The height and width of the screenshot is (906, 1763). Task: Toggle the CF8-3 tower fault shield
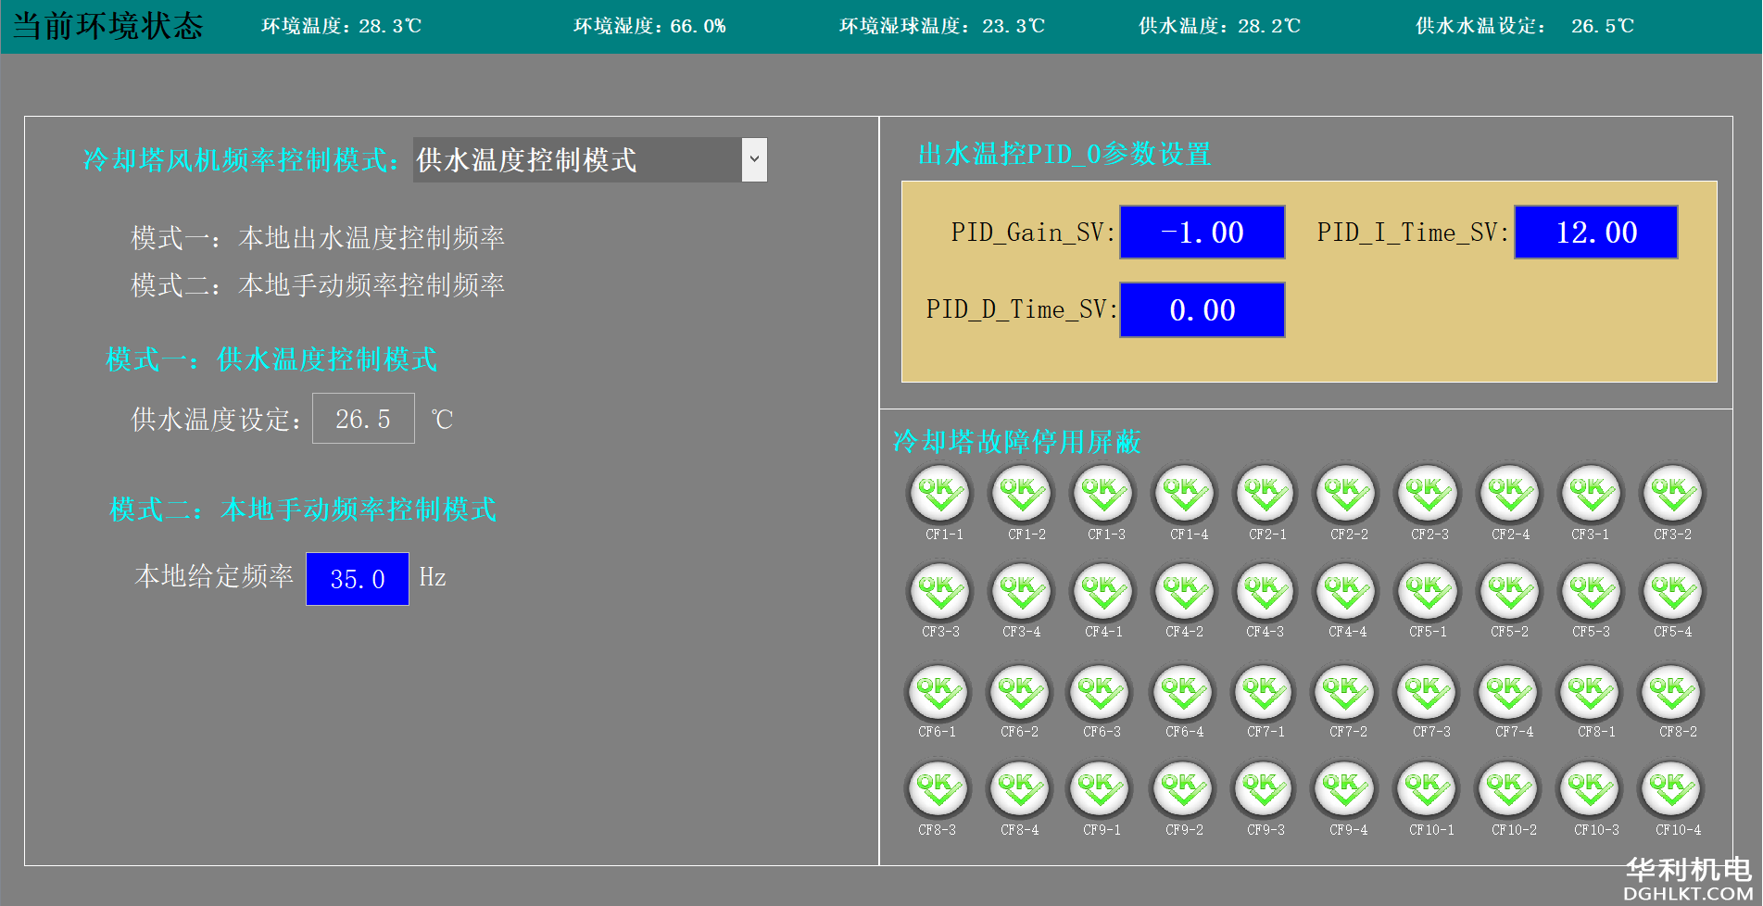937,790
